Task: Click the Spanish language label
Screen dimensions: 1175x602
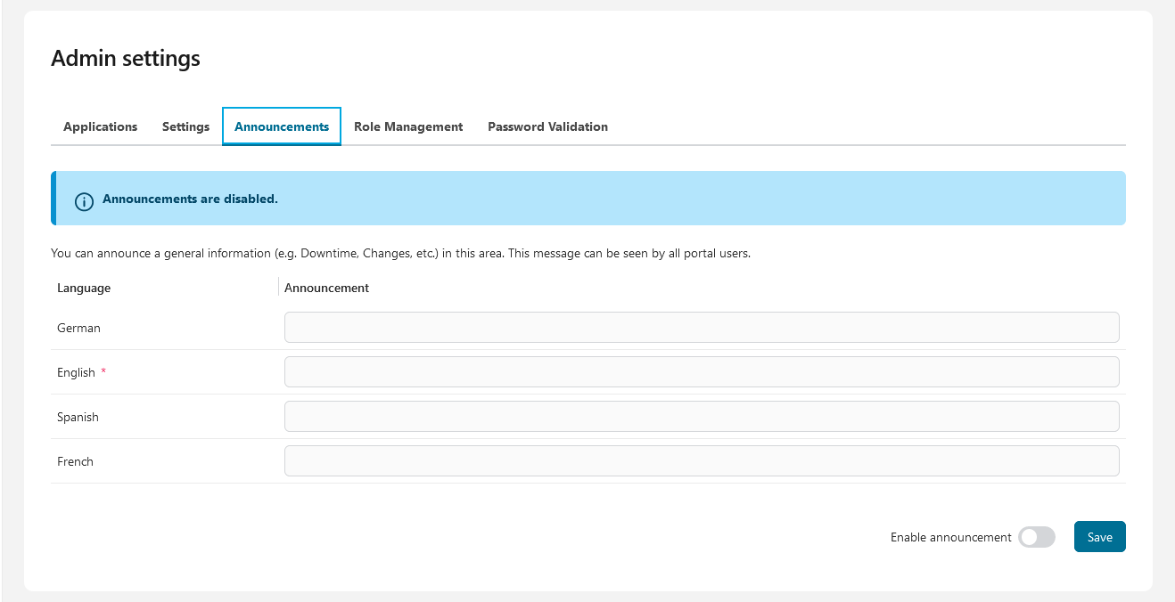Action: pos(78,417)
